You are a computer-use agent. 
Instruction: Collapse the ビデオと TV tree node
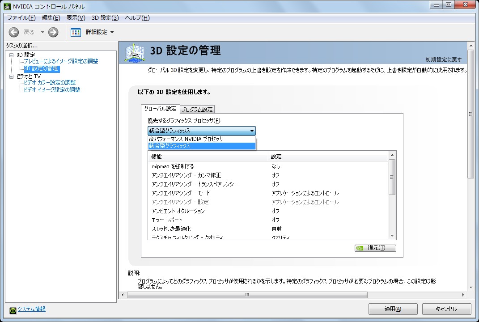point(12,76)
